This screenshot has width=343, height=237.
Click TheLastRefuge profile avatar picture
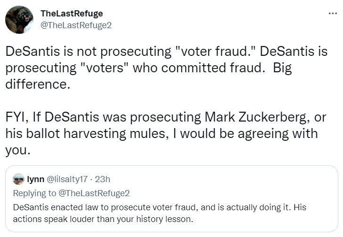pos(19,20)
